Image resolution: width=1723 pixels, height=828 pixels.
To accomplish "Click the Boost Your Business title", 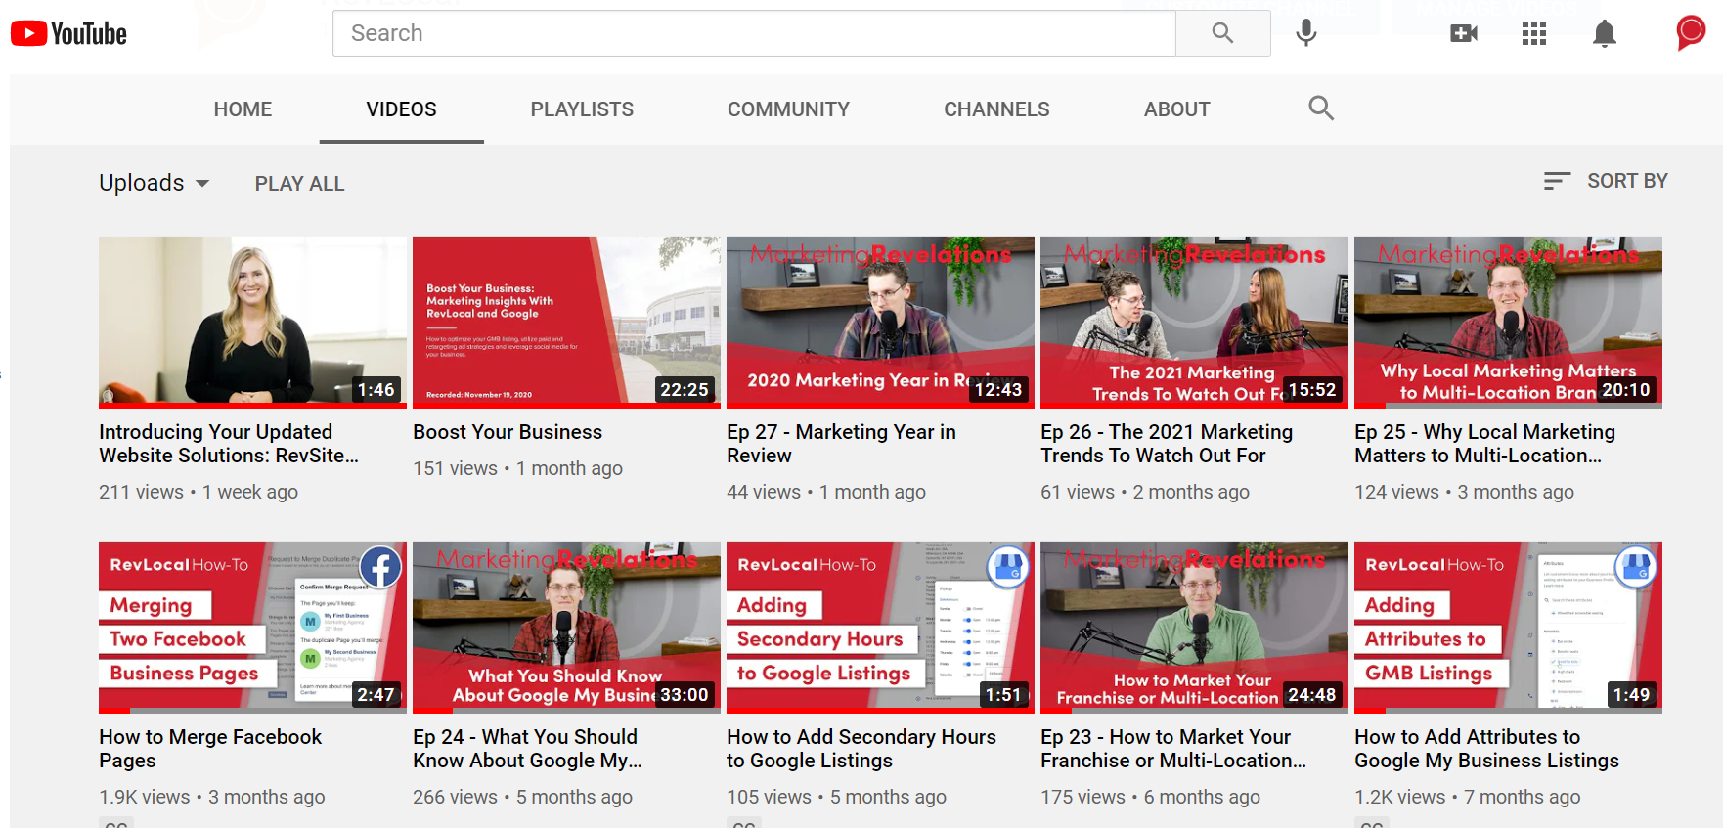I will (x=508, y=432).
